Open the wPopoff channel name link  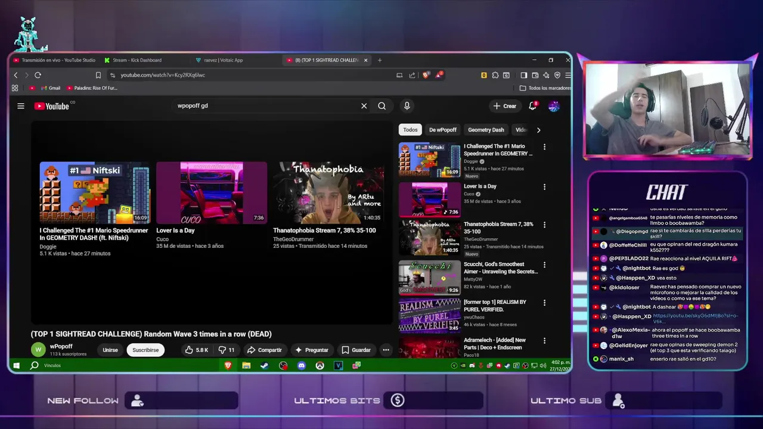pos(61,346)
